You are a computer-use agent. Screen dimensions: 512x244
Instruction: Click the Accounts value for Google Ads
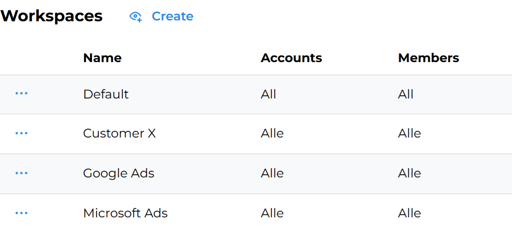coord(272,173)
